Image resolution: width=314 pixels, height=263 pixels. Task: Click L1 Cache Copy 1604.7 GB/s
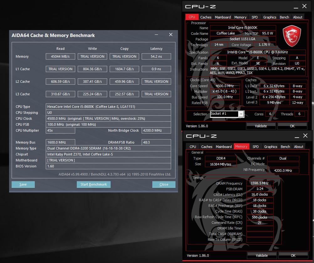[124, 69]
